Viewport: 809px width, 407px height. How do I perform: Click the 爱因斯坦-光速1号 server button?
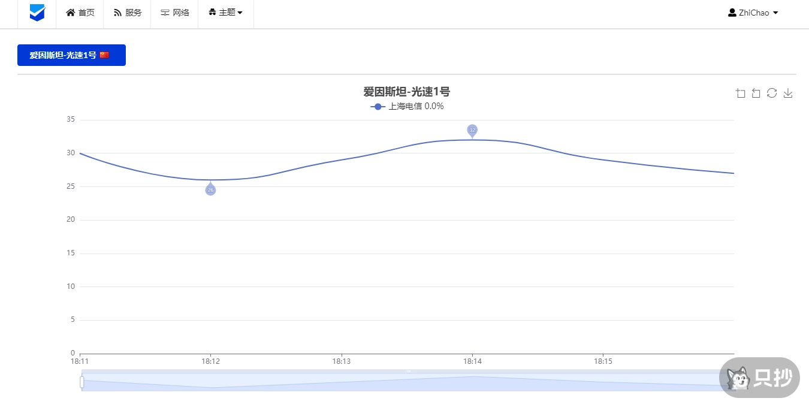coord(71,55)
